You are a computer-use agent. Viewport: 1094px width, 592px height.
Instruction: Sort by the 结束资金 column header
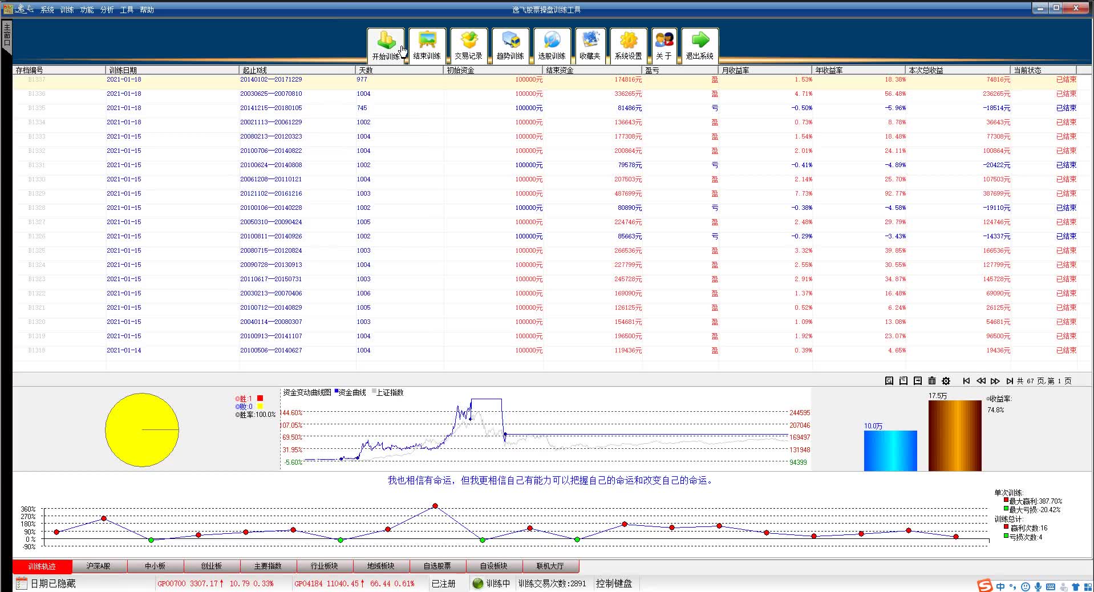click(x=593, y=70)
